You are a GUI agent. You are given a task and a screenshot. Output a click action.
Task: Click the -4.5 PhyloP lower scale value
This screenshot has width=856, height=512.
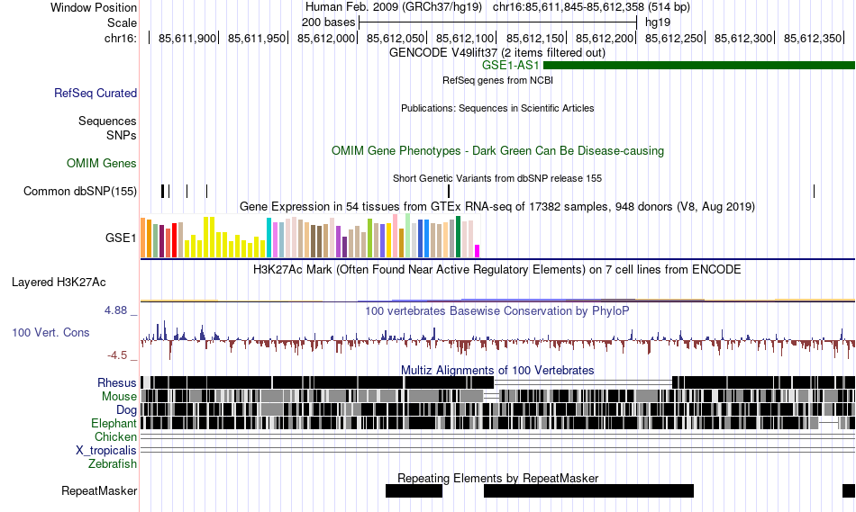click(x=117, y=355)
